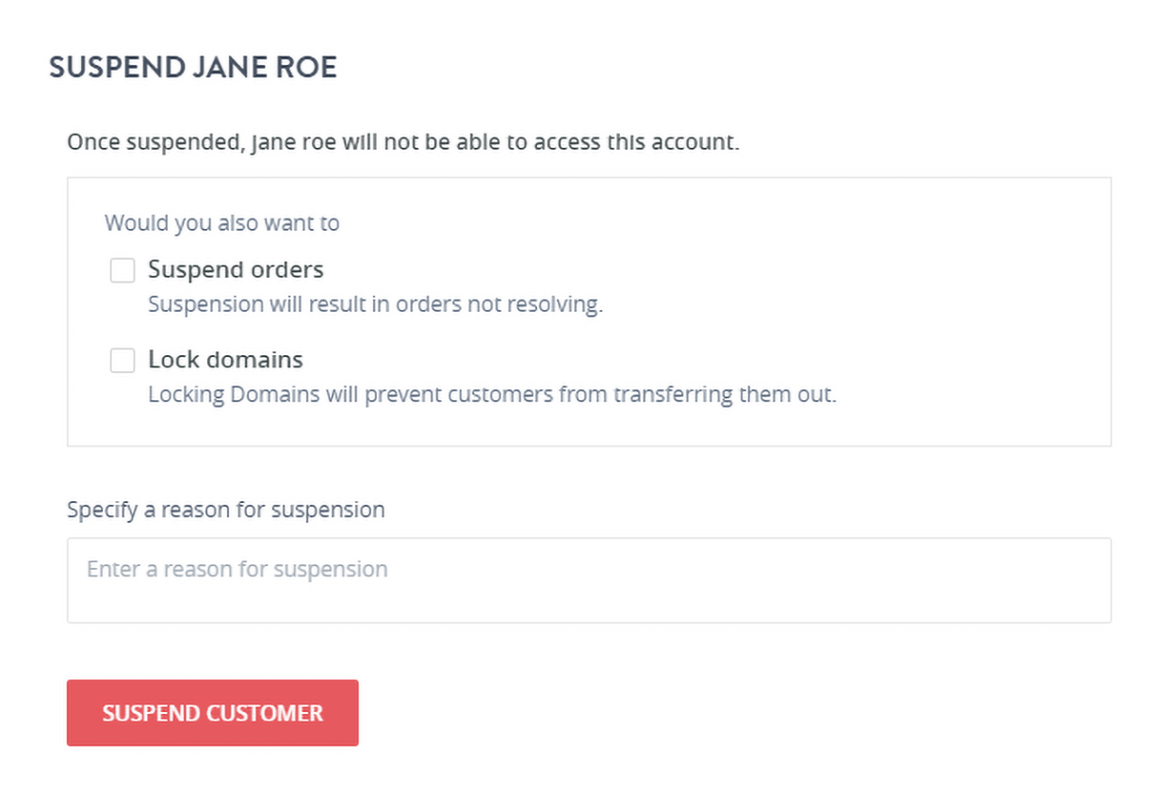Enable the Suspend orders checkbox
Viewport: 1159px width, 795px height.
click(122, 271)
